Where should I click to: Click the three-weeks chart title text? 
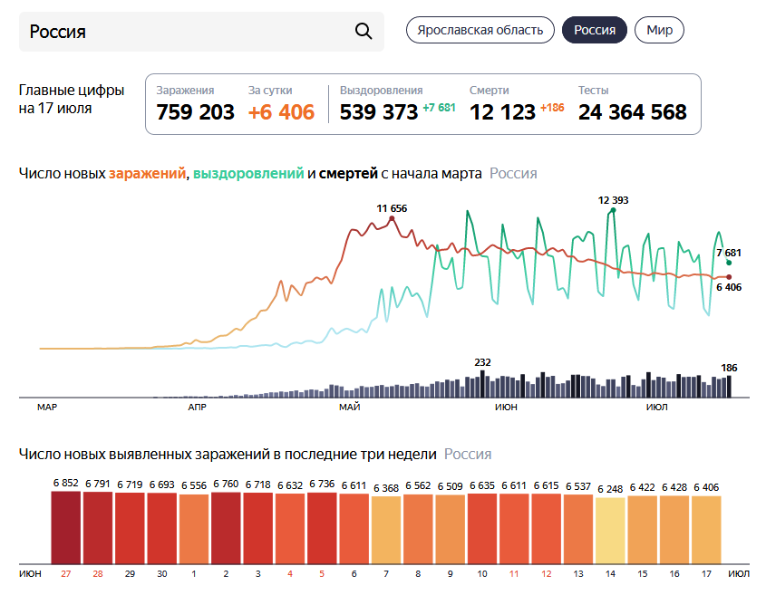point(228,455)
